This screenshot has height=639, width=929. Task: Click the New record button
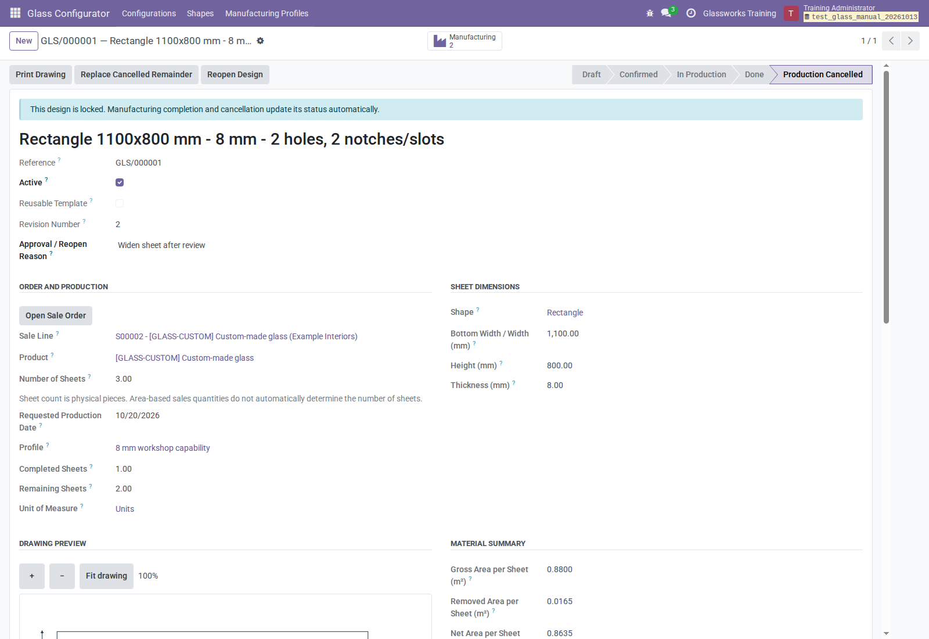click(x=24, y=41)
